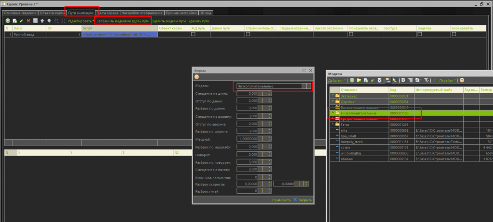Click the move-to-group icon in Модели toolbar
This screenshot has height=222, width=493.
pos(395,80)
